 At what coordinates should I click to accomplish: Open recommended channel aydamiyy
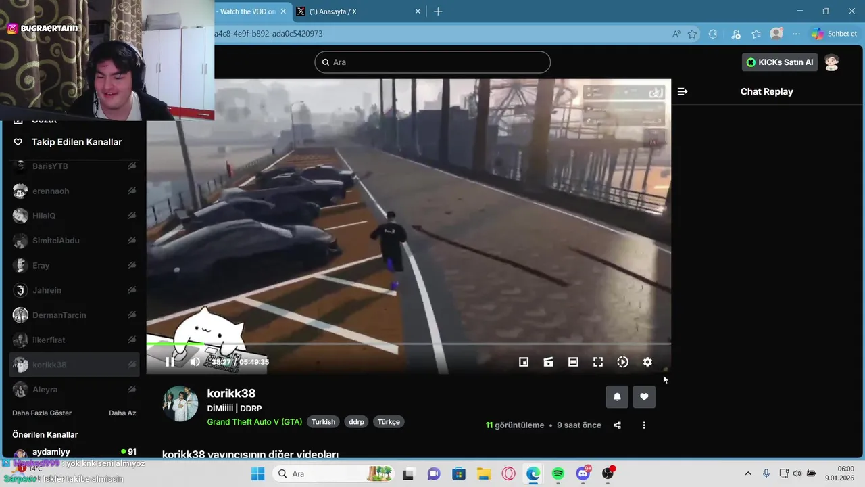pos(74,452)
